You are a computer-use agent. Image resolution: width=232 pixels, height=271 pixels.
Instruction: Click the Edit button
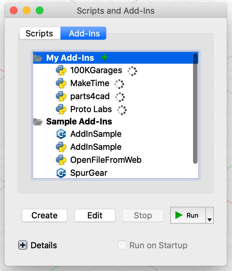tap(95, 215)
